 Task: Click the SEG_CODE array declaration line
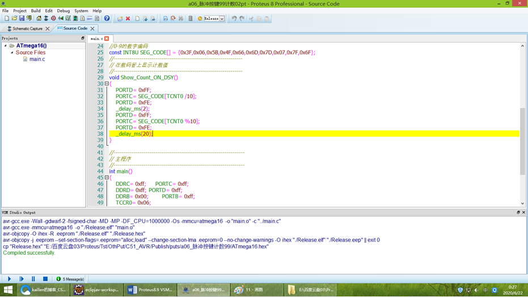click(x=212, y=53)
